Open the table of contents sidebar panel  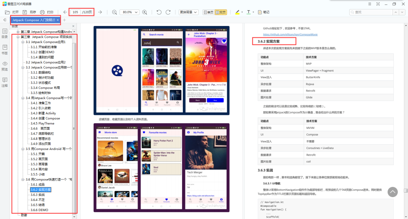(x=5, y=34)
